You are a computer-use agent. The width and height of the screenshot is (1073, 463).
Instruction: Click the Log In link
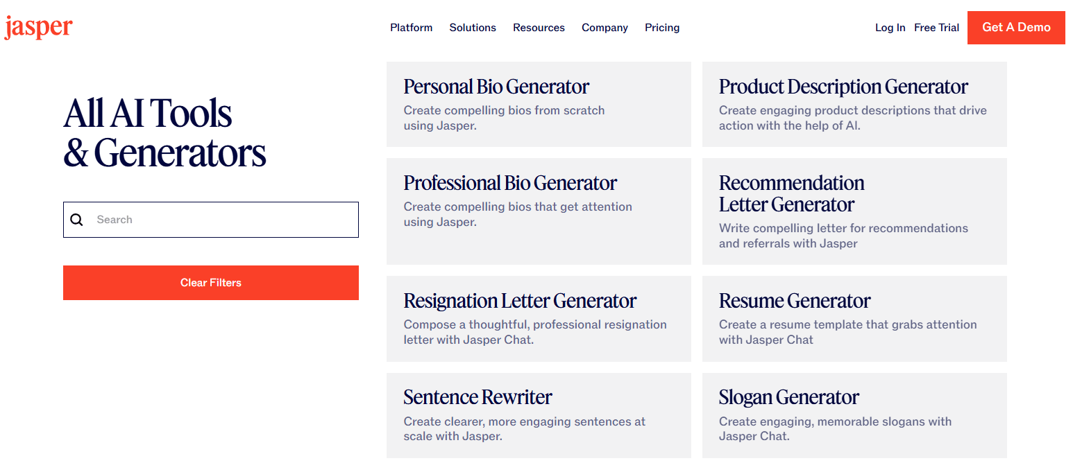pyautogui.click(x=890, y=28)
